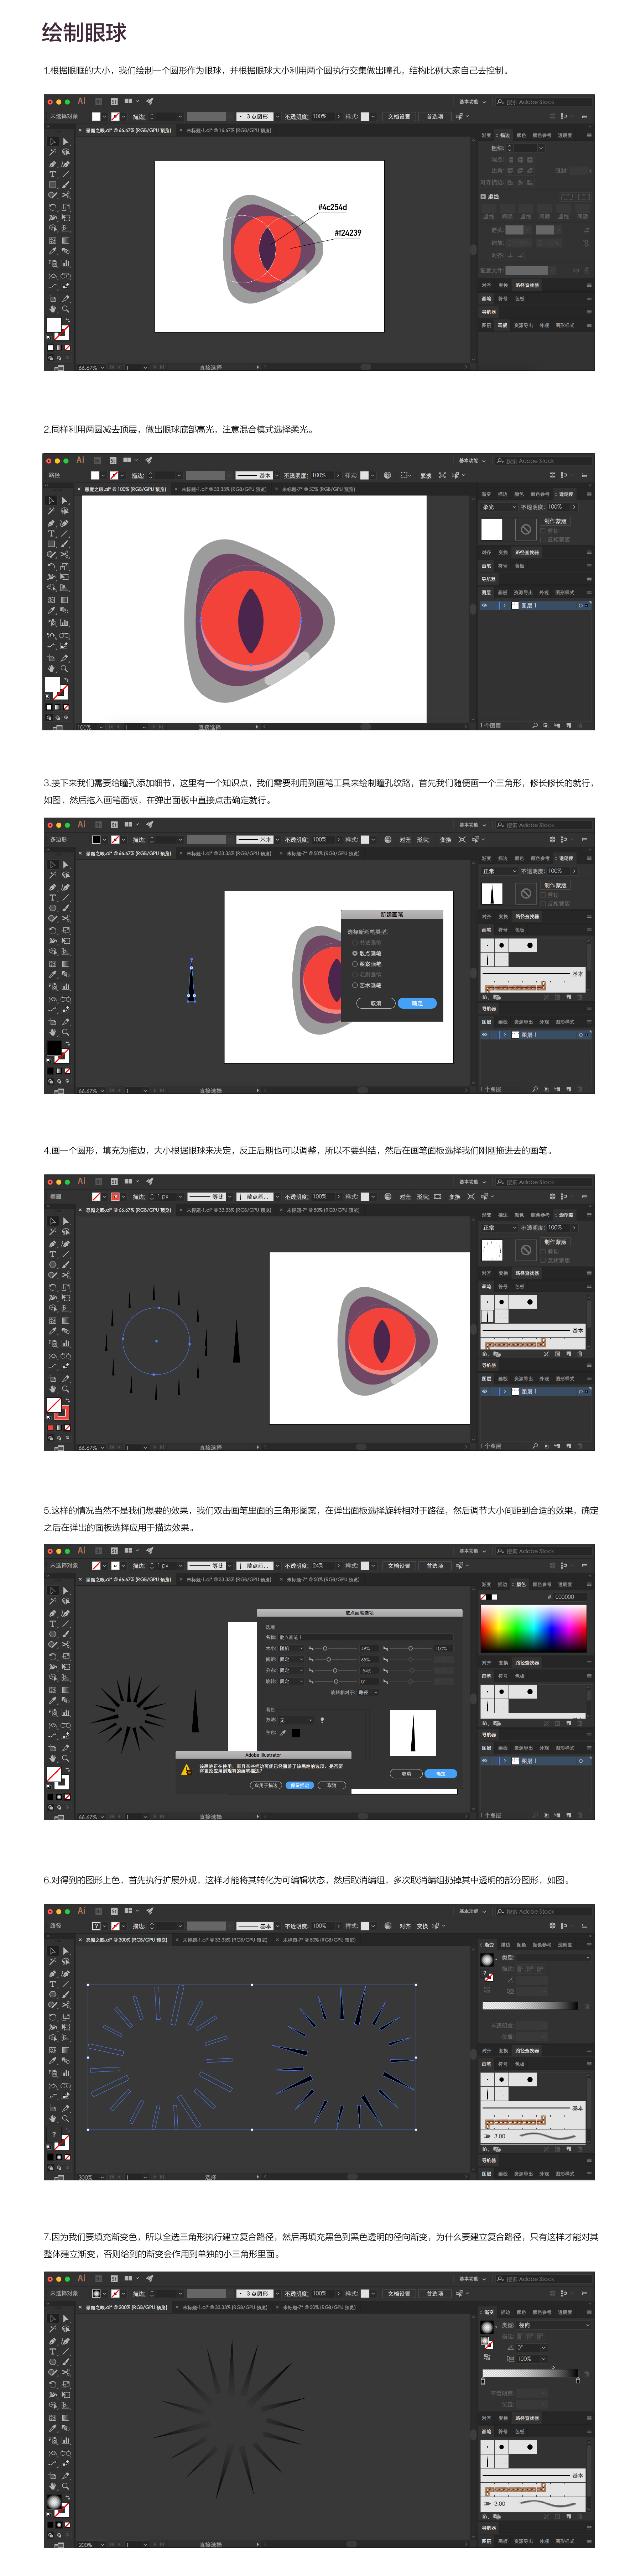The height and width of the screenshot is (2576, 641).
Task: Select the Zoom tool in step 1 screenshot
Action: tap(65, 309)
